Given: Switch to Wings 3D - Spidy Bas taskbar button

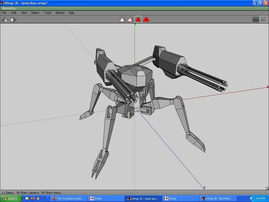Looking at the screenshot, I should click(x=143, y=199).
